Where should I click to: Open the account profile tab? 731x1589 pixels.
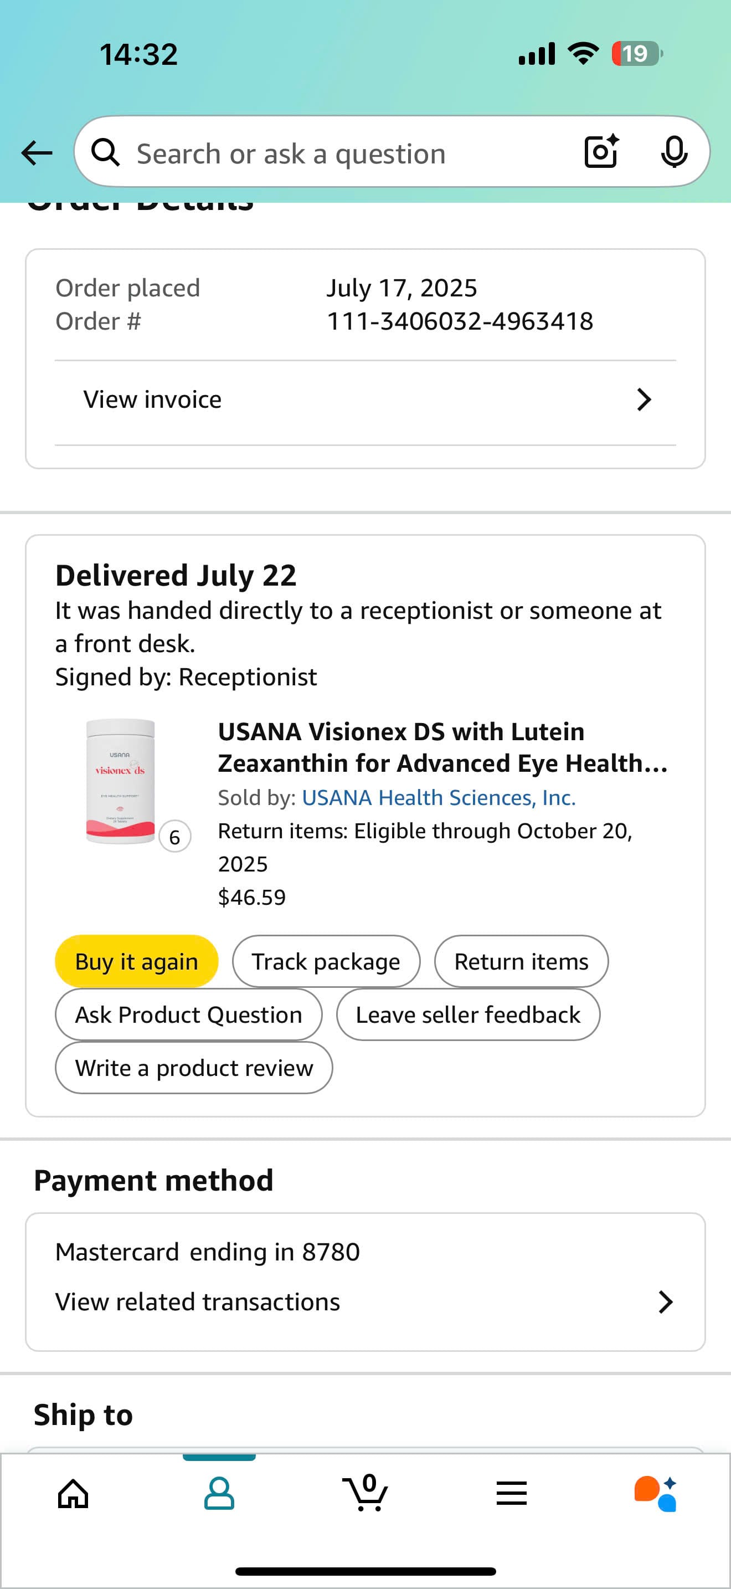click(x=219, y=1494)
